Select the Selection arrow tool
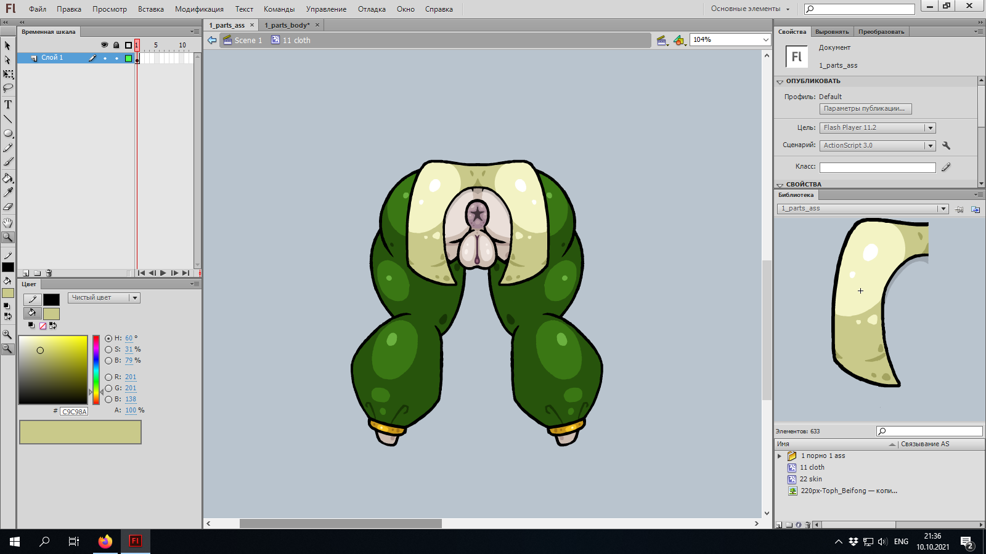Screen dimensions: 986x554 (8, 46)
